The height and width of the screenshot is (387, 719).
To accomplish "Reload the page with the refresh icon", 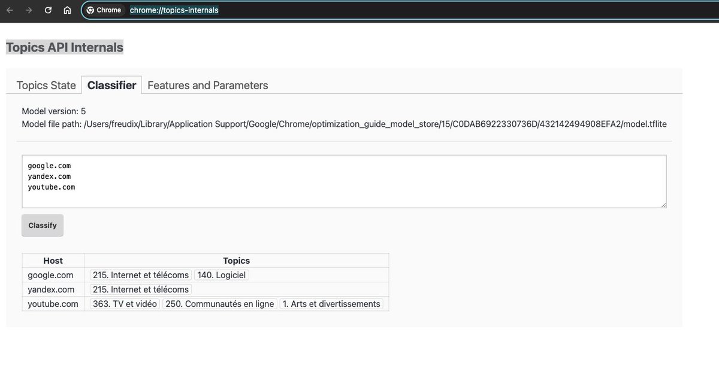I will pos(48,10).
